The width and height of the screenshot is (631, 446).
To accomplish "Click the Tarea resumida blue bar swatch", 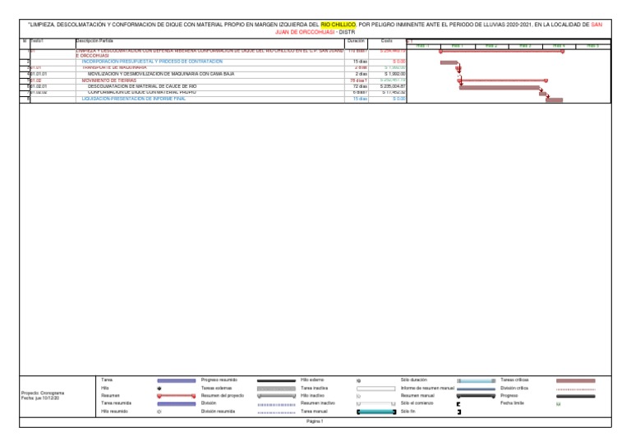I will (x=177, y=404).
